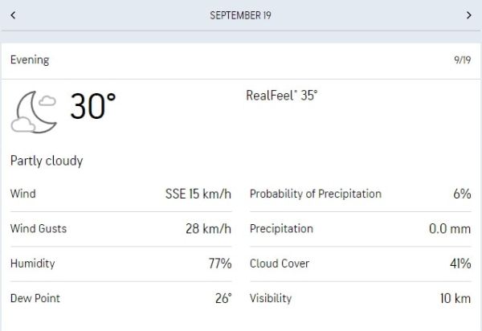Image resolution: width=482 pixels, height=331 pixels.
Task: Click the 9/19 date label
Action: tap(462, 61)
